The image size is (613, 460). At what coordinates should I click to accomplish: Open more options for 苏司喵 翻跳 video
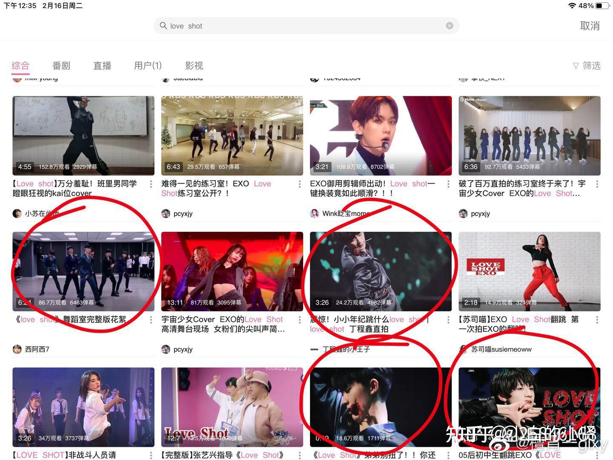tap(597, 319)
